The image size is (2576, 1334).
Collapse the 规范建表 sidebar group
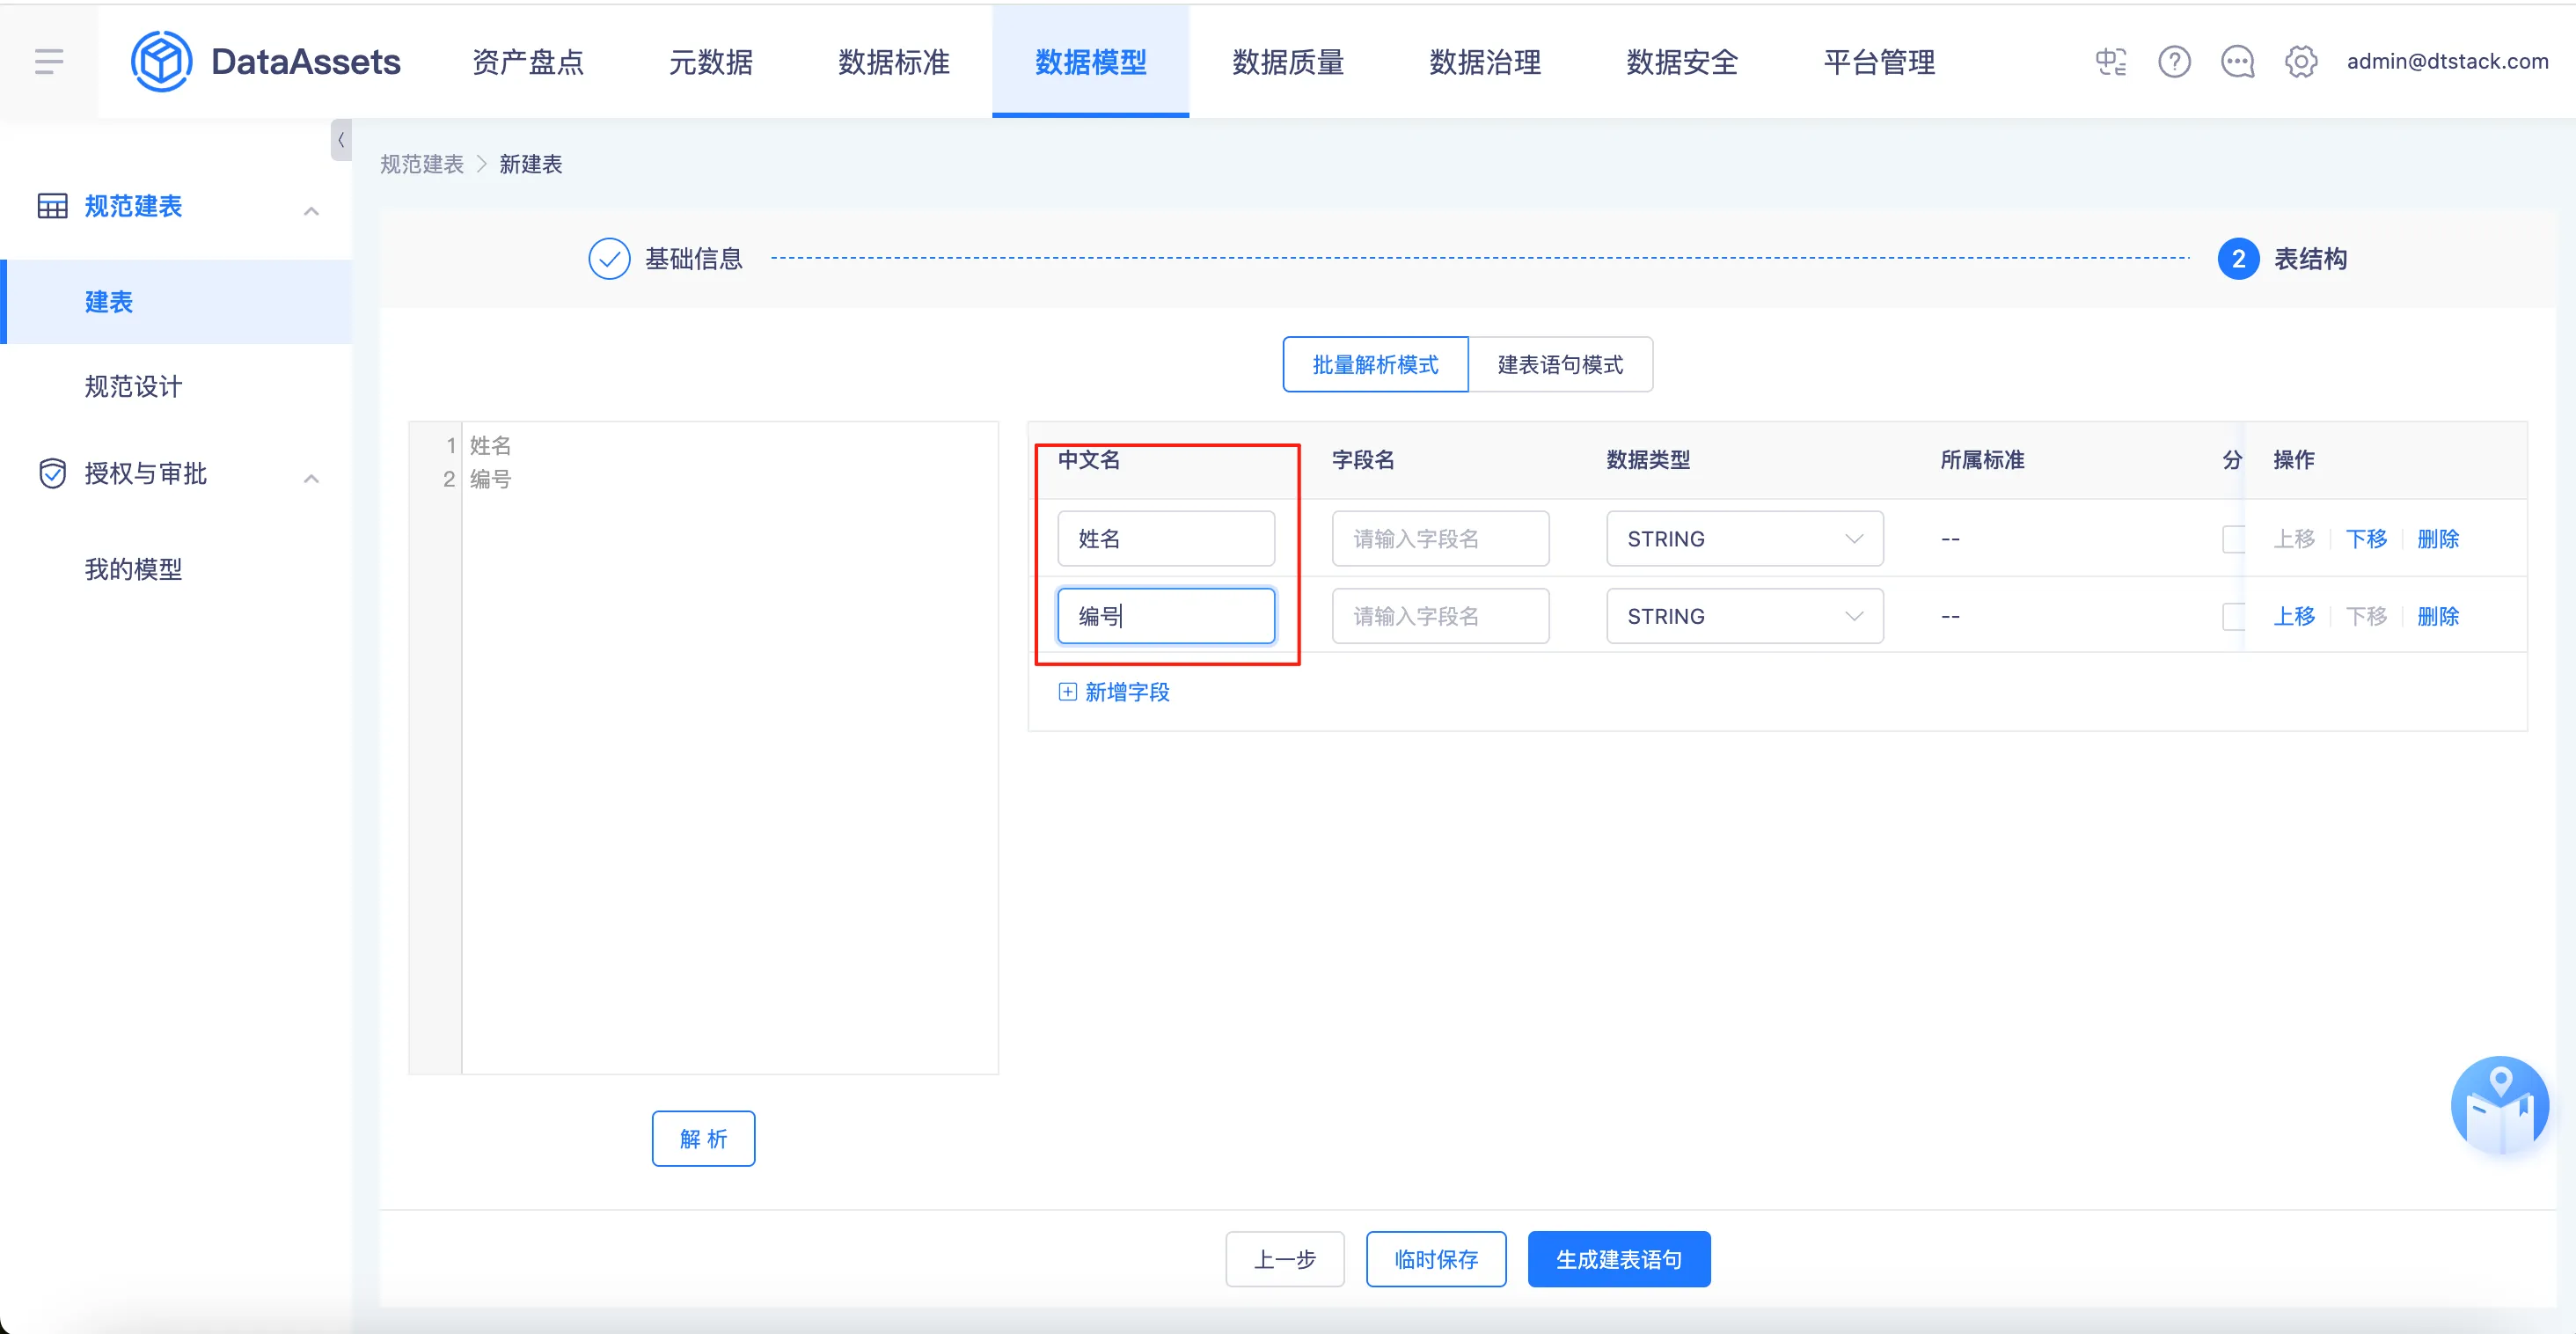311,210
